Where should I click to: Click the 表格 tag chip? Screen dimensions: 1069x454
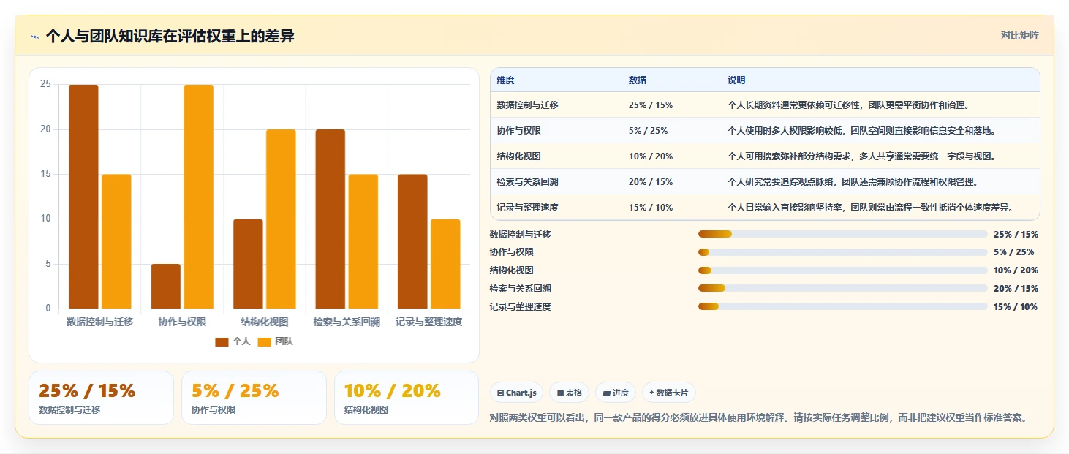point(570,393)
